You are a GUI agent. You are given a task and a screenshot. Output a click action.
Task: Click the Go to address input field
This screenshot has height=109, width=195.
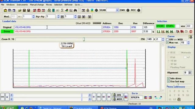click(136, 97)
